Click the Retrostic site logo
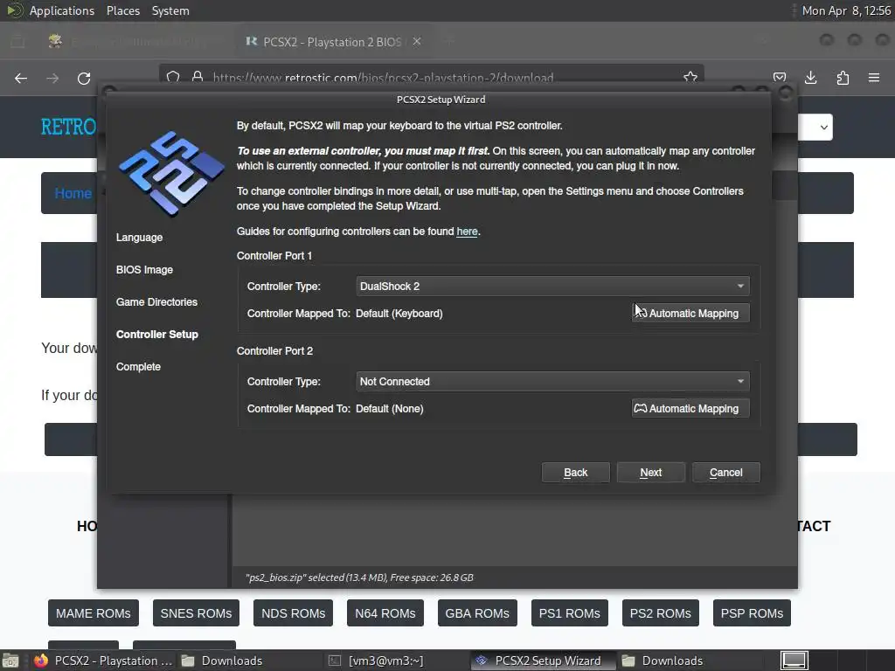Screen dimensions: 895x671 pyautogui.click(x=68, y=127)
